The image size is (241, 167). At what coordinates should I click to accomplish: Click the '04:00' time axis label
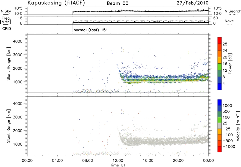tap(58, 161)
